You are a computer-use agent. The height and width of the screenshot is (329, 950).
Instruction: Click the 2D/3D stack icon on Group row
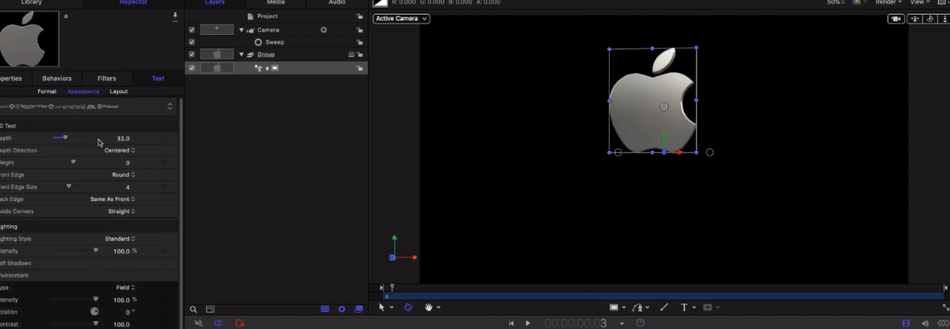coord(351,54)
